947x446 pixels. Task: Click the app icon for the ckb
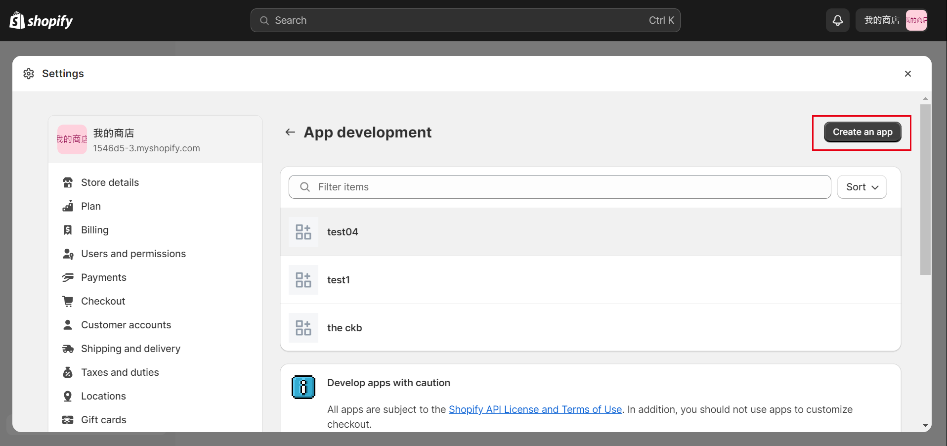pos(303,328)
